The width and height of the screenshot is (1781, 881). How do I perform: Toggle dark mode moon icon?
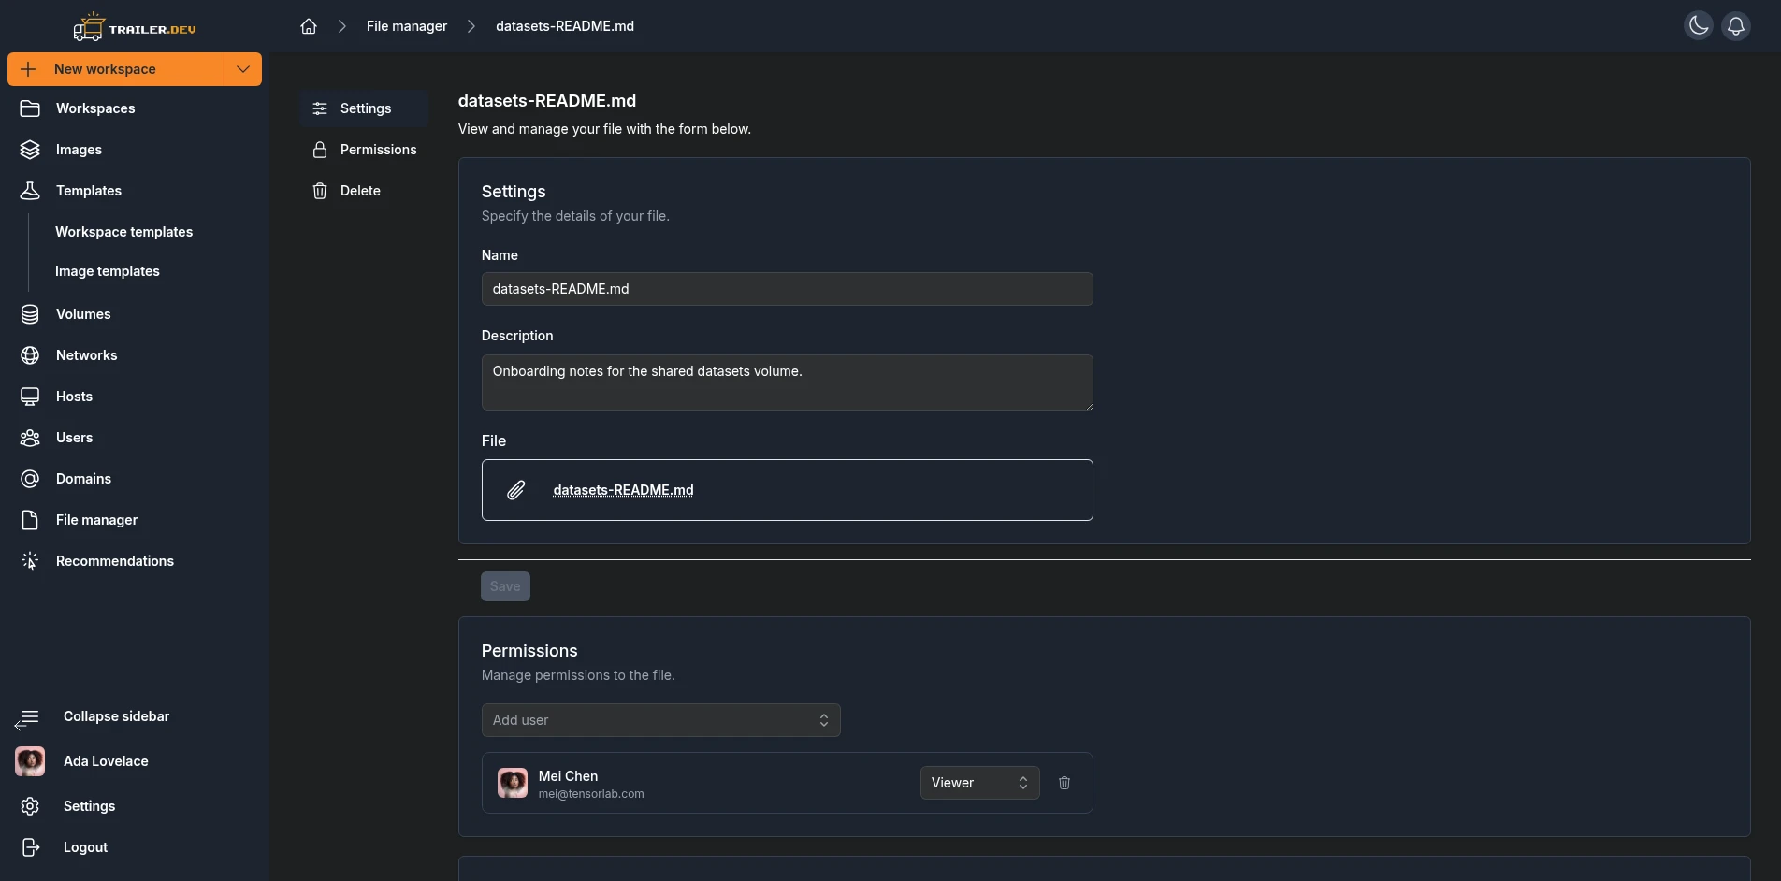(x=1699, y=25)
